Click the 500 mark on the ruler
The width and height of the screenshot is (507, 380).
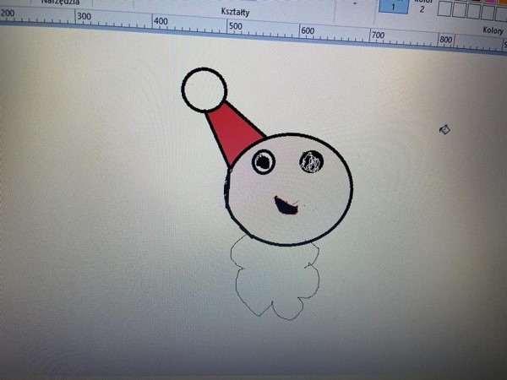(x=236, y=26)
